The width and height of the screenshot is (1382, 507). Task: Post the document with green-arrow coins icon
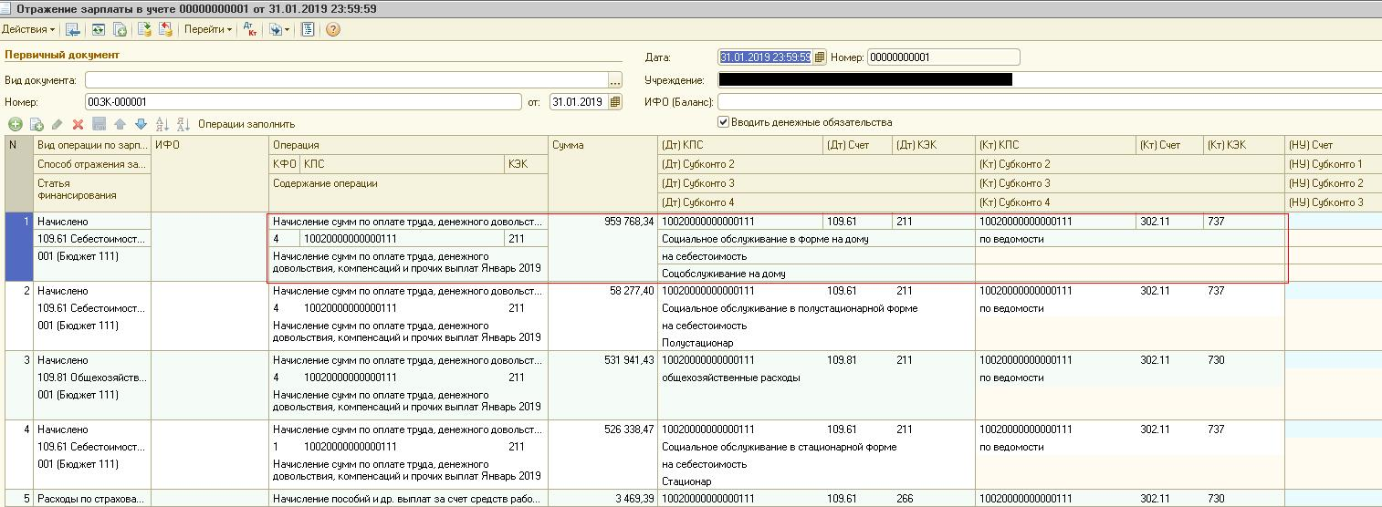144,29
